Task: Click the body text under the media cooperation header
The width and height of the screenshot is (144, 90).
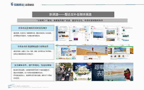Action: (32, 74)
